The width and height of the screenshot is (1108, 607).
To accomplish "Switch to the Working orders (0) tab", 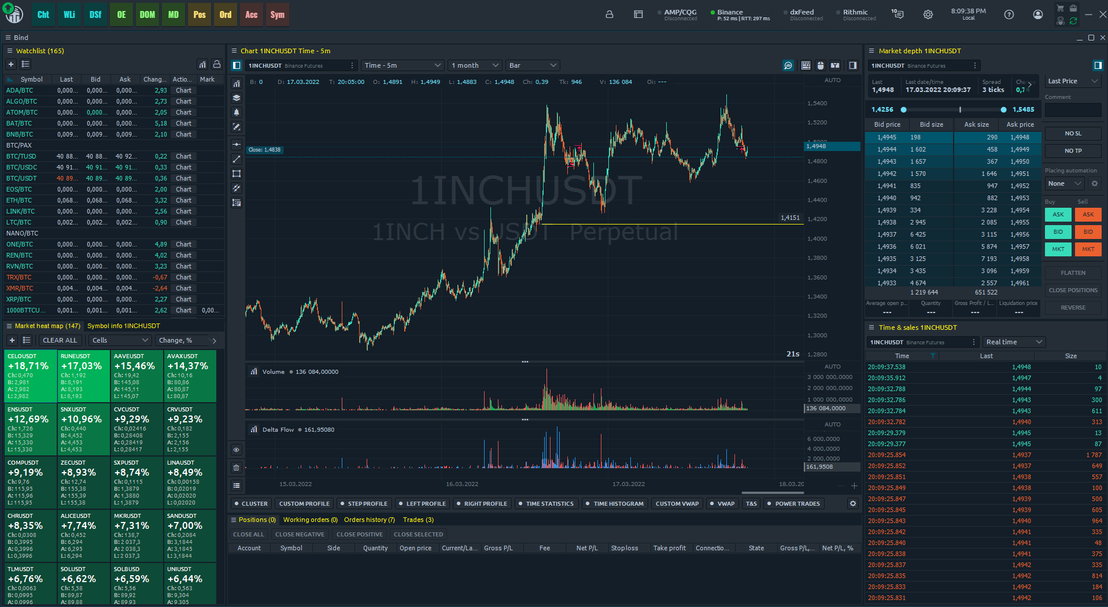I will click(x=311, y=520).
